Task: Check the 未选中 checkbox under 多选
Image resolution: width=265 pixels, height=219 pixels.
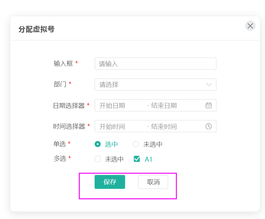Action: click(x=98, y=159)
